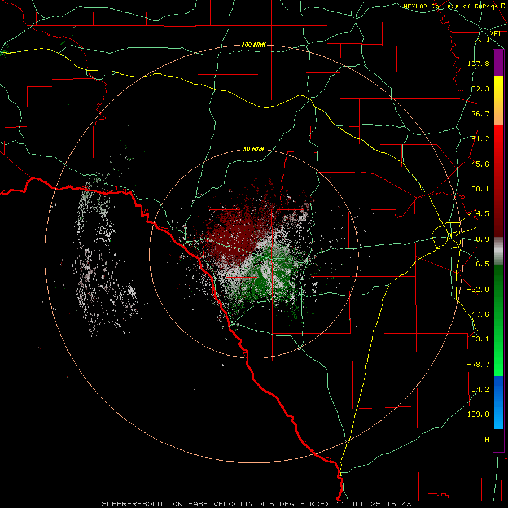The width and height of the screenshot is (508, 508).
Task: Click the 30.1 velocity scale value
Action: click(x=480, y=189)
